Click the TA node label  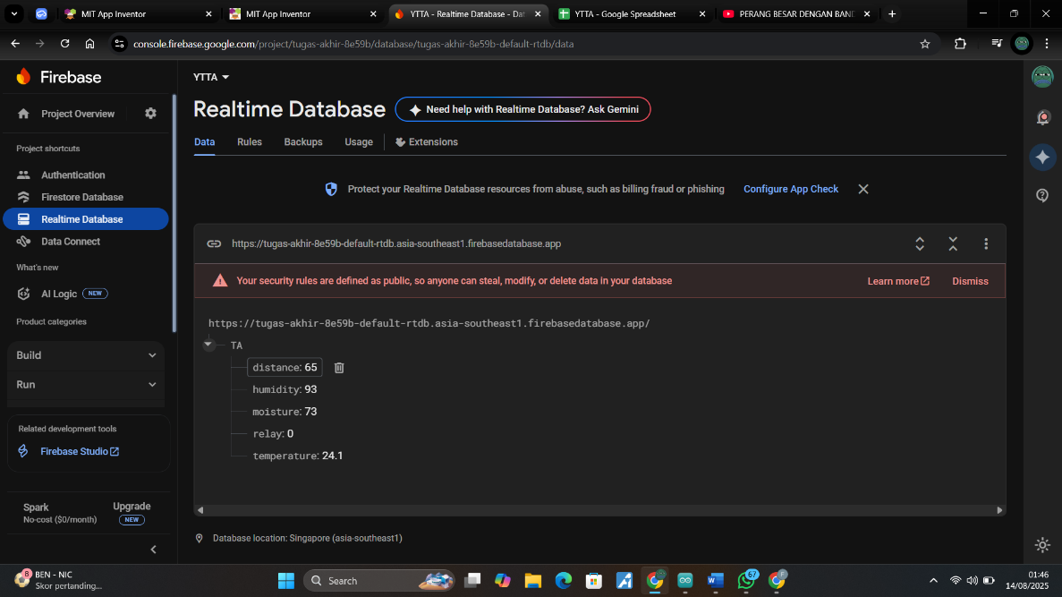(236, 345)
